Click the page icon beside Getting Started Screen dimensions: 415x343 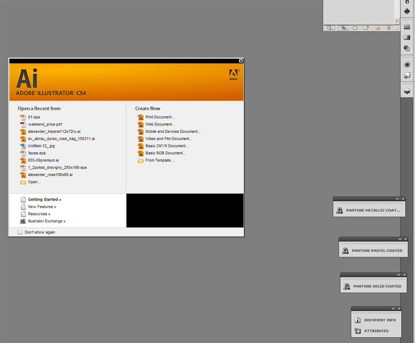point(23,200)
